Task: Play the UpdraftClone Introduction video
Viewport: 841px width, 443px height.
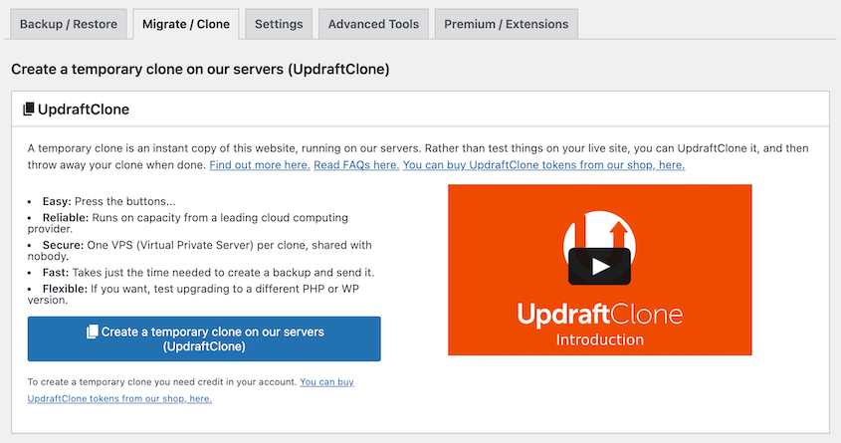Action: pos(599,267)
